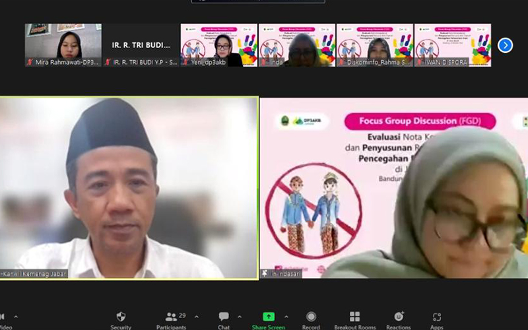Expand the Chat options caret
528x330 pixels.
[x=239, y=317]
